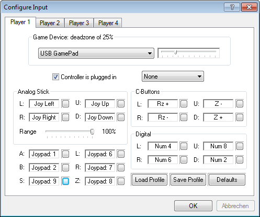Image resolution: width=260 pixels, height=217 pixels.
Task: Click the C-Buttons Z - field
Action: 218,104
